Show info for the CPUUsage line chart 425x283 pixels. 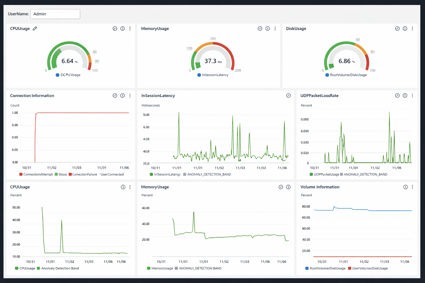(x=123, y=187)
